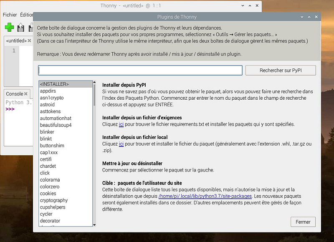Image resolution: width=334 pixels, height=242 pixels.
Task: Click the >>> prompt in the Console
Action: pos(10,109)
